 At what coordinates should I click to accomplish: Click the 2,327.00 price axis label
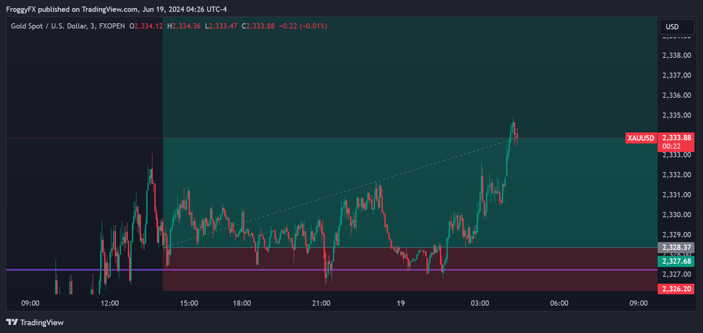[676, 274]
